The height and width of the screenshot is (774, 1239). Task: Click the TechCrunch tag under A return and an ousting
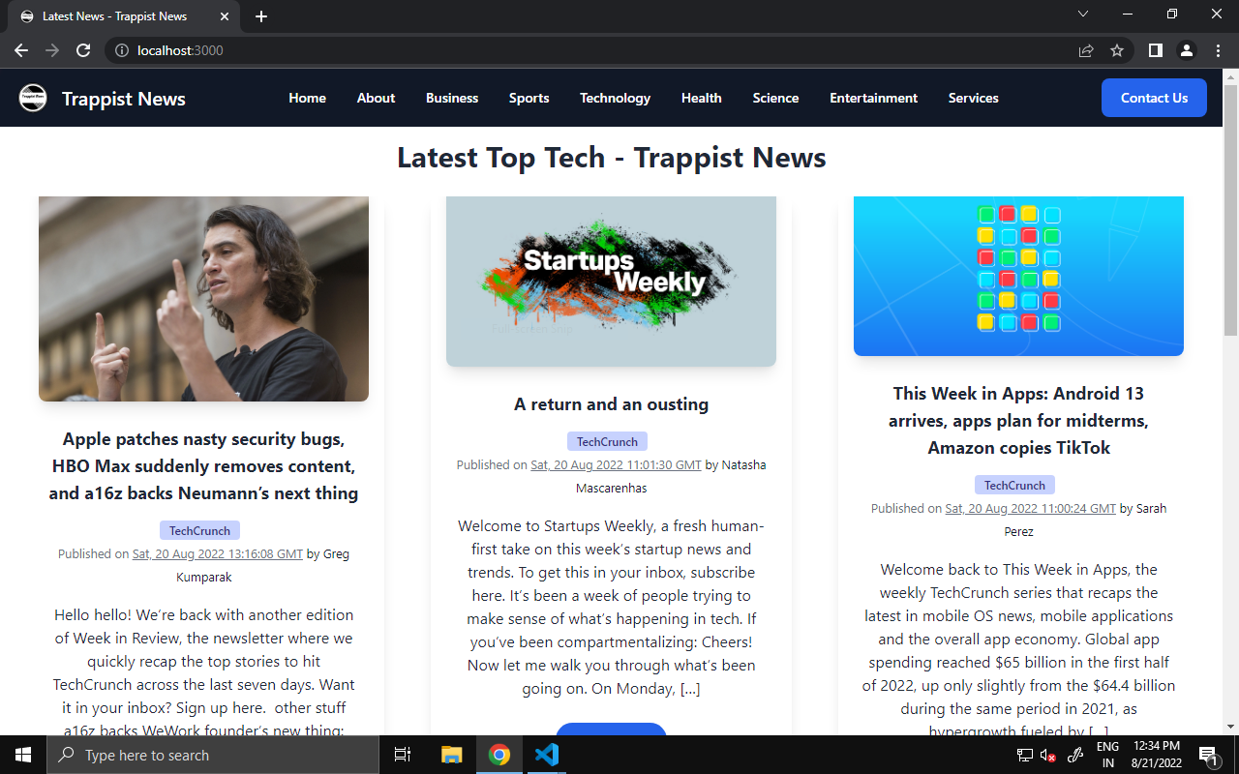point(607,441)
